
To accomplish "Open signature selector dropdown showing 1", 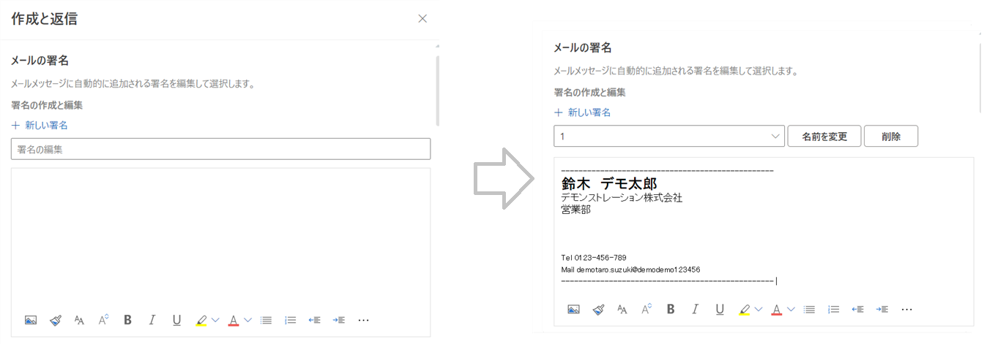I will (669, 136).
